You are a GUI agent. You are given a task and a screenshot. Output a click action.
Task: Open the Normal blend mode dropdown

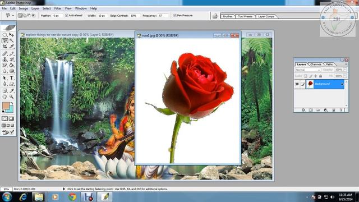308,70
